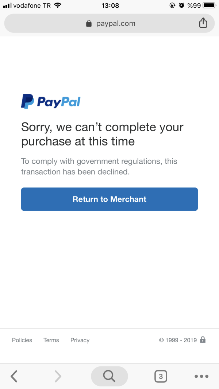This screenshot has width=219, height=389.
Task: Tap the cellular signal bars icon
Action: tap(7, 5)
